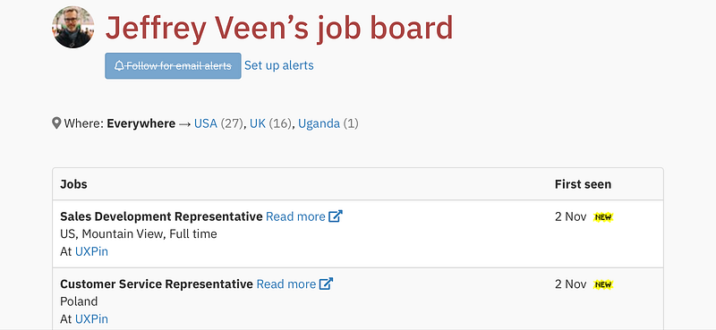
Task: Click external link icon for Sales Development Representative
Action: click(336, 216)
